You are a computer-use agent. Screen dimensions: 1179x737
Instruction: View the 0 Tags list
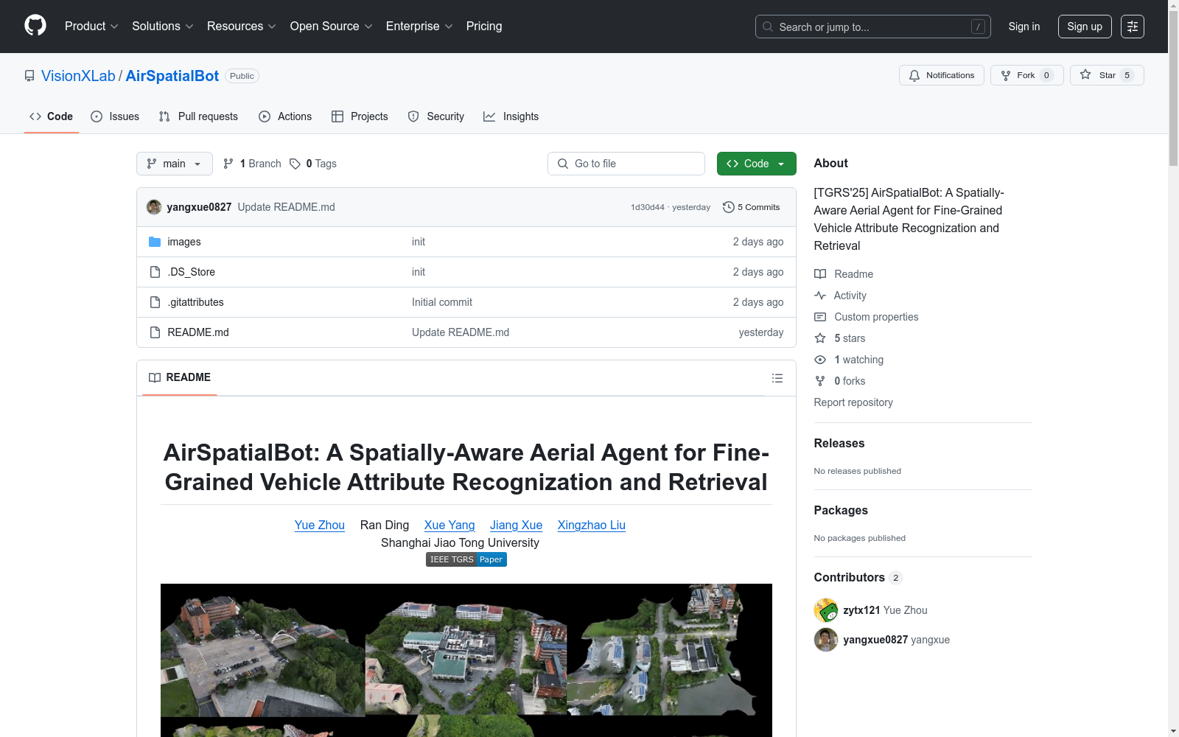click(313, 164)
